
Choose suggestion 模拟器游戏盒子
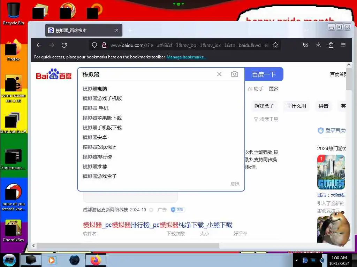tap(99, 176)
